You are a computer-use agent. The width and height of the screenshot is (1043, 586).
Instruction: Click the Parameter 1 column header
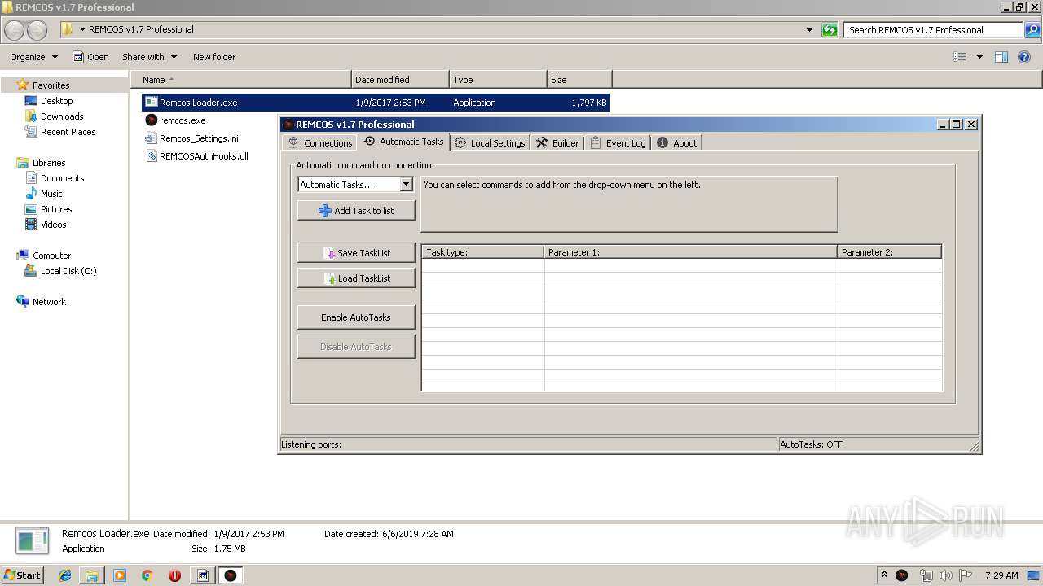tap(690, 252)
